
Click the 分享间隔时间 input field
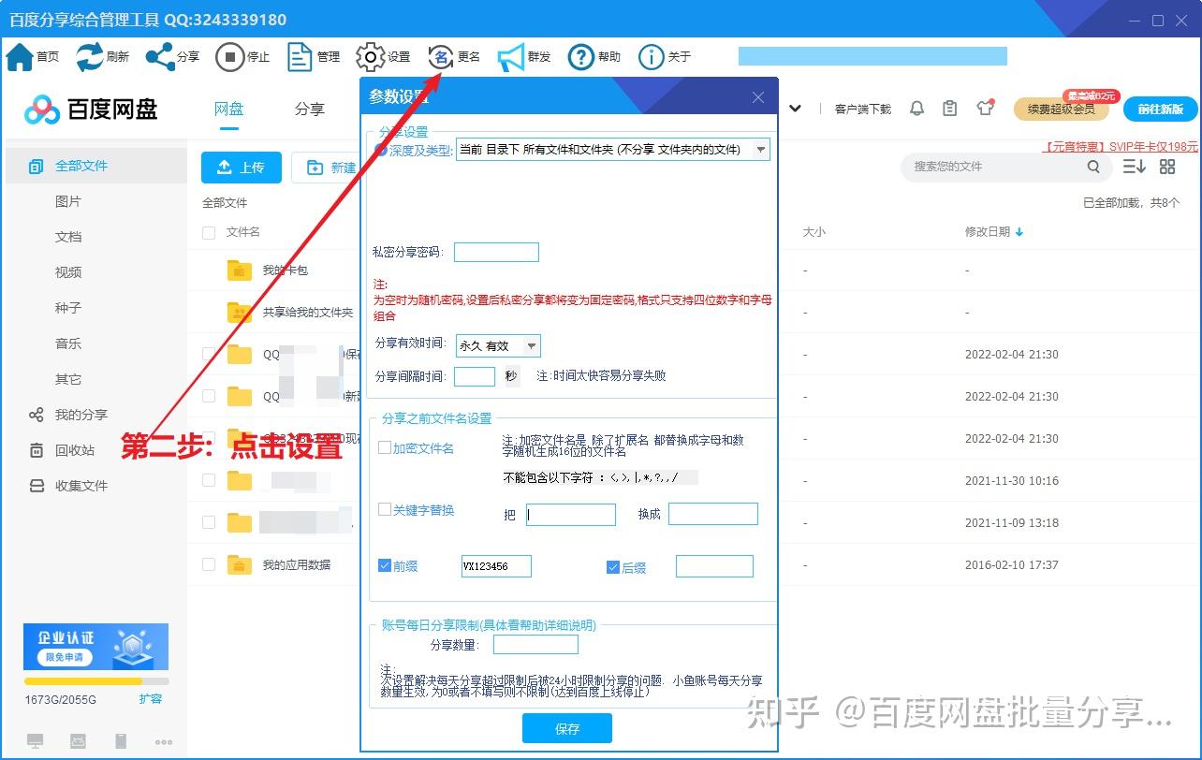point(475,376)
